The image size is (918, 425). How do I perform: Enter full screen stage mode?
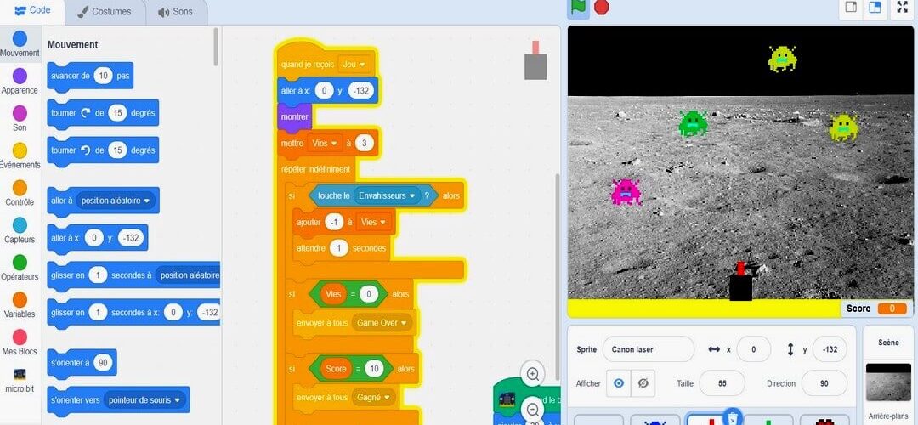[x=902, y=8]
